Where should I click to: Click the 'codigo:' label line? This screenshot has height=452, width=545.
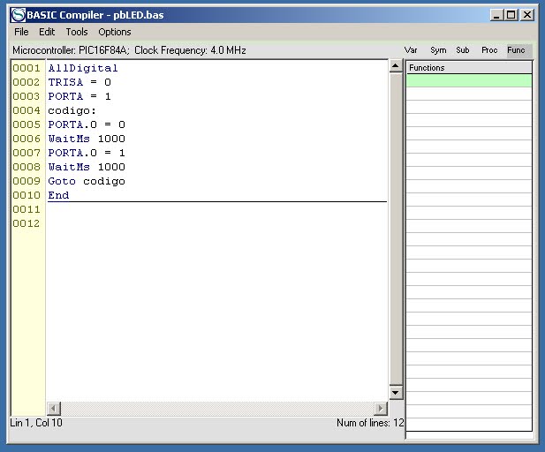(72, 110)
